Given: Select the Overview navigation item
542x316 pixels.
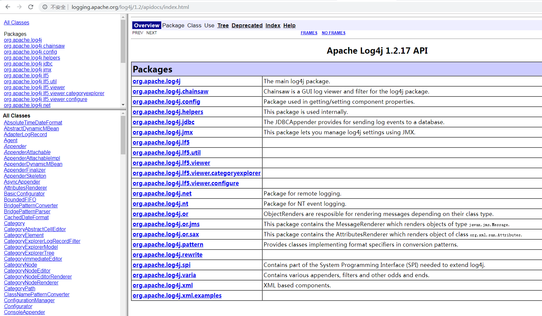Looking at the screenshot, I should click(x=146, y=25).
